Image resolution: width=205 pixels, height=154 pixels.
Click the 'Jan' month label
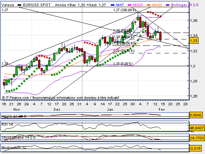tap(110, 110)
